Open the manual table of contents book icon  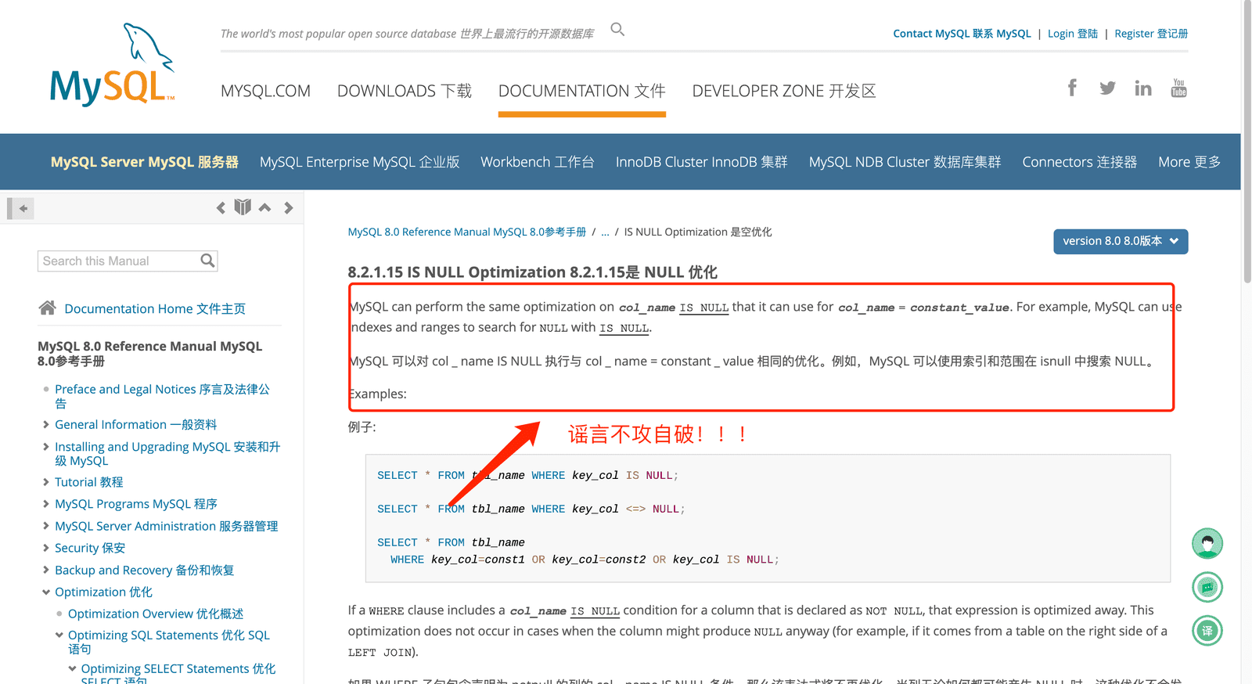(x=243, y=207)
